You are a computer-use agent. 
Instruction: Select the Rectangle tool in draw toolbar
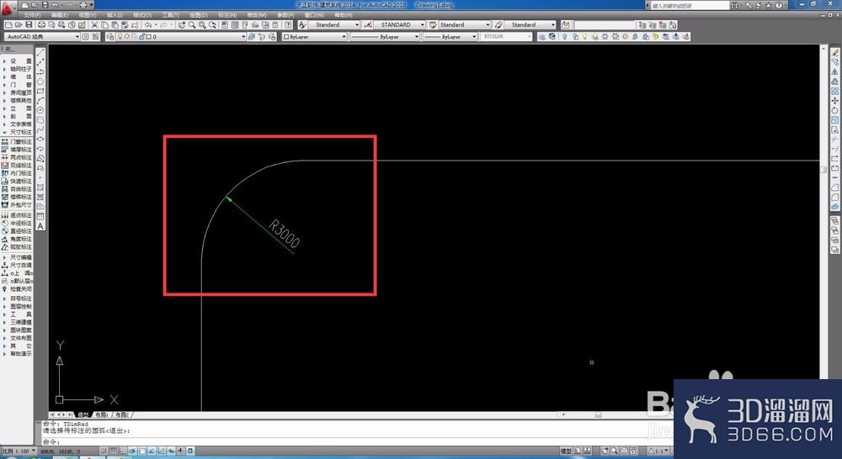[x=40, y=91]
